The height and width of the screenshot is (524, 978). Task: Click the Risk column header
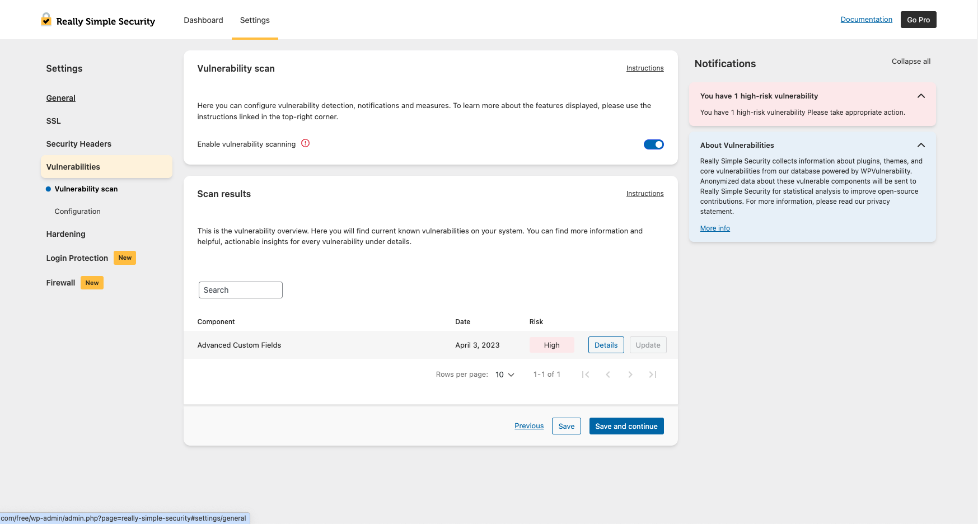tap(536, 322)
